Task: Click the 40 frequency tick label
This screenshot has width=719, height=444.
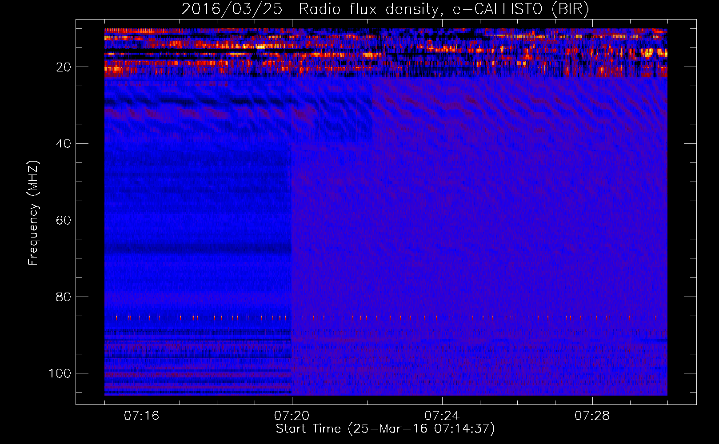Action: 64,144
